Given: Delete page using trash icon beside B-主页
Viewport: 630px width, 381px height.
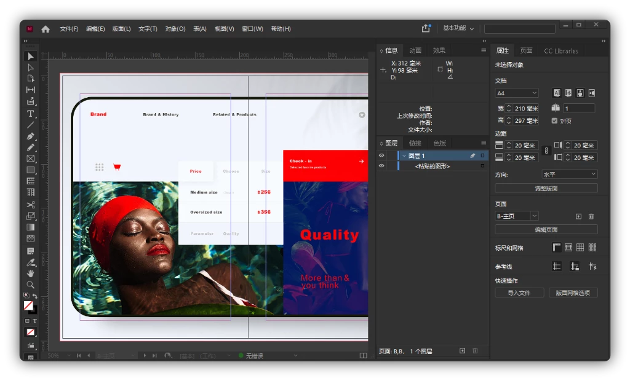Looking at the screenshot, I should [x=591, y=216].
